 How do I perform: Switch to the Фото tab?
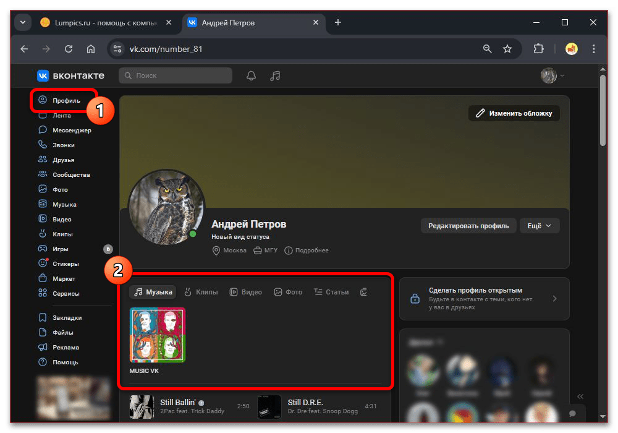pos(288,292)
